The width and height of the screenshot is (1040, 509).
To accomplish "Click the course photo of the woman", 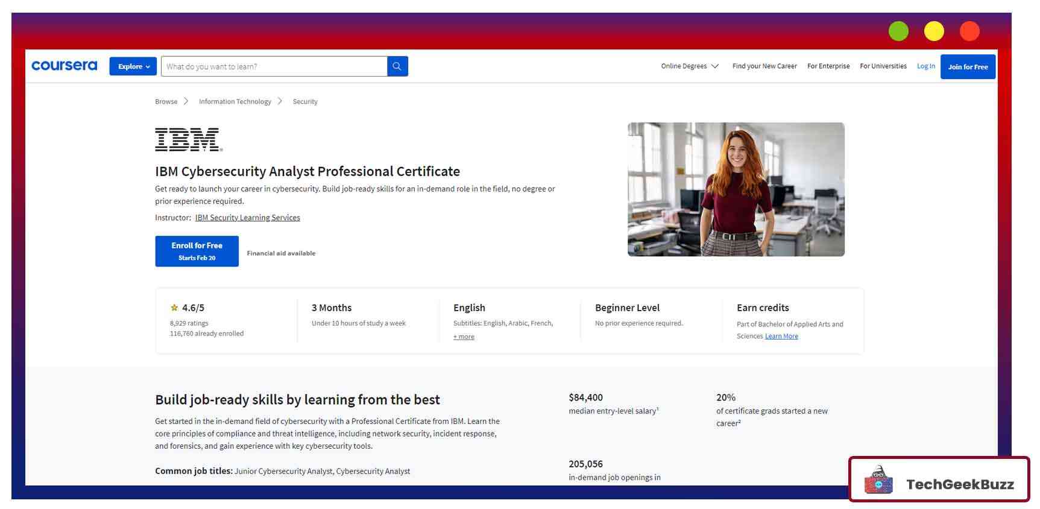I will [736, 189].
